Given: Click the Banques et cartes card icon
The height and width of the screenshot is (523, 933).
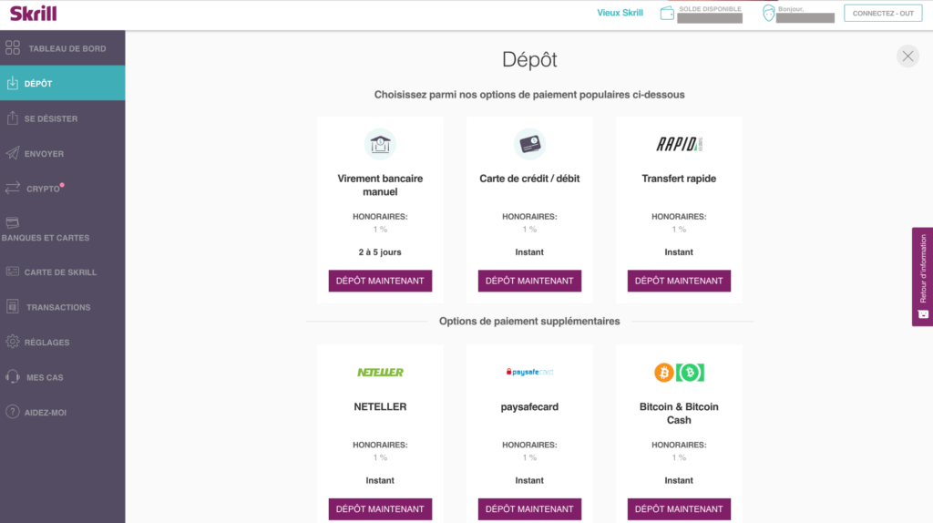Looking at the screenshot, I should tap(13, 222).
